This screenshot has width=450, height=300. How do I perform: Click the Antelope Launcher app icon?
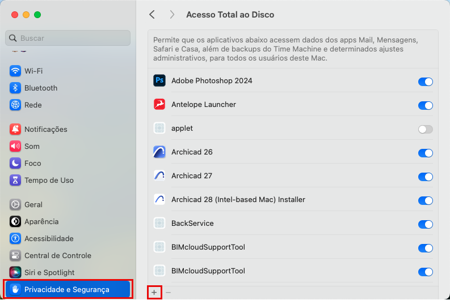coord(159,104)
